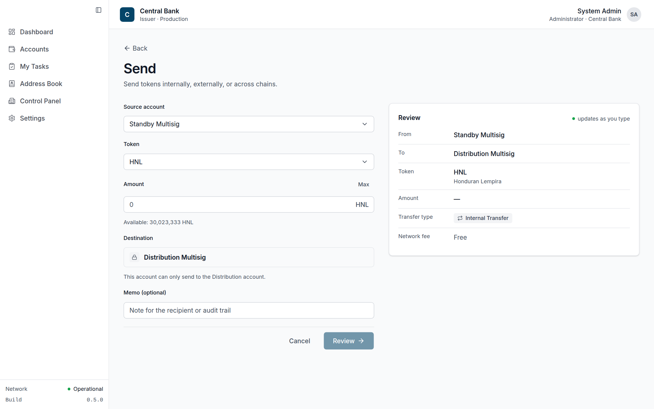Screen dimensions: 654x409
Task: Click the Control Panel building icon
Action: pyautogui.click(x=12, y=101)
